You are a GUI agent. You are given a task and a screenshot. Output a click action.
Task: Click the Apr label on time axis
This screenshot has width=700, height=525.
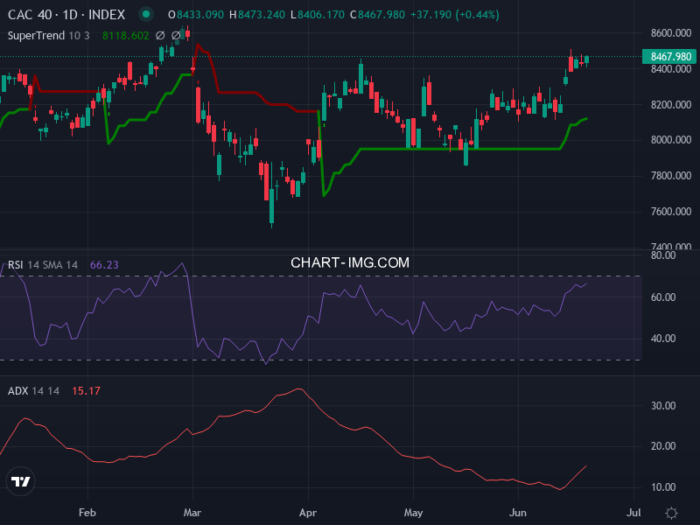[x=308, y=513]
